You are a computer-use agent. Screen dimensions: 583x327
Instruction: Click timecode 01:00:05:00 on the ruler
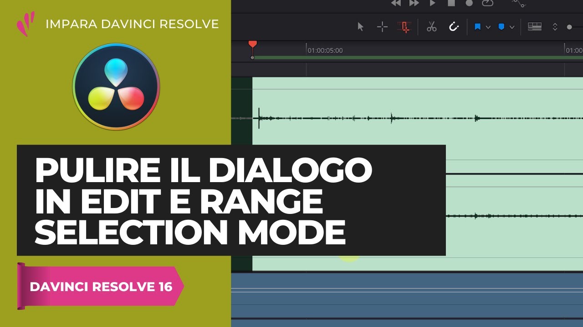pos(325,50)
